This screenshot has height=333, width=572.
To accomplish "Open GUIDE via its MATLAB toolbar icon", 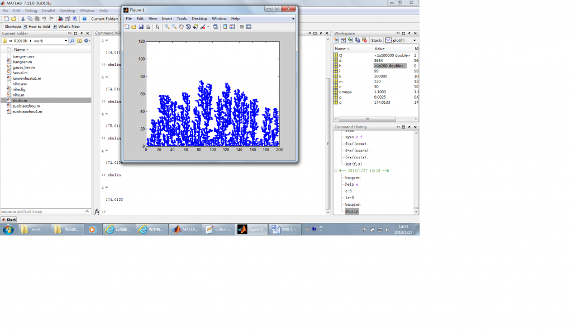I will (x=68, y=18).
